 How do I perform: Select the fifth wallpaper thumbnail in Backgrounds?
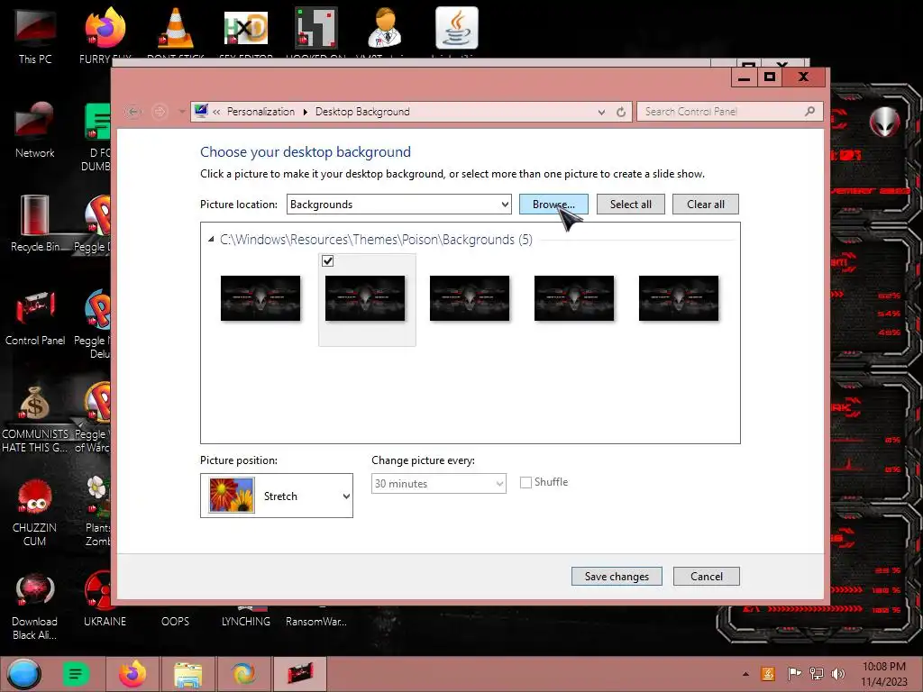tap(678, 298)
